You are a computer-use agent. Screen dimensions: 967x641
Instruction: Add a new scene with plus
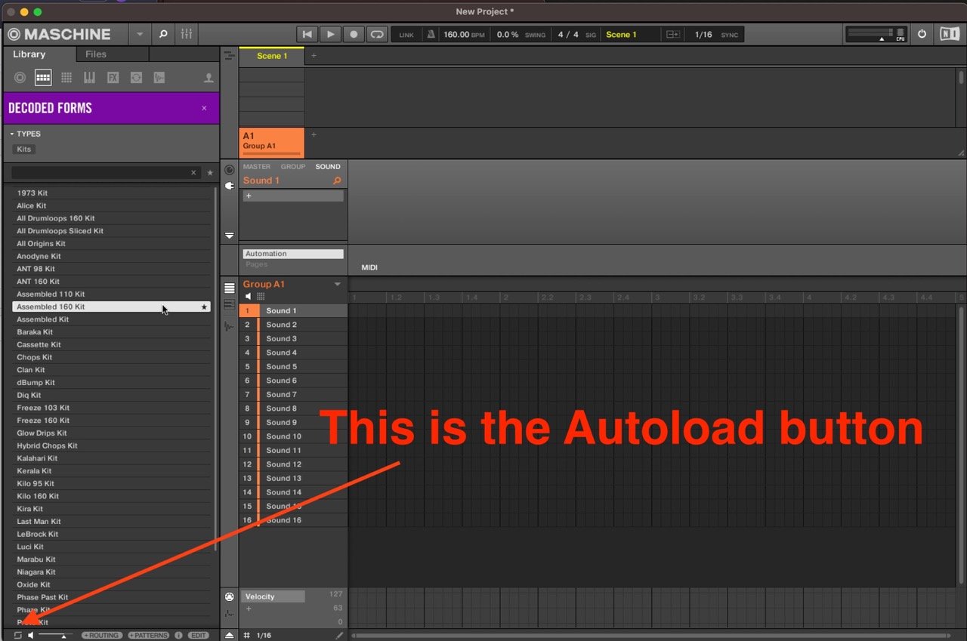click(314, 56)
